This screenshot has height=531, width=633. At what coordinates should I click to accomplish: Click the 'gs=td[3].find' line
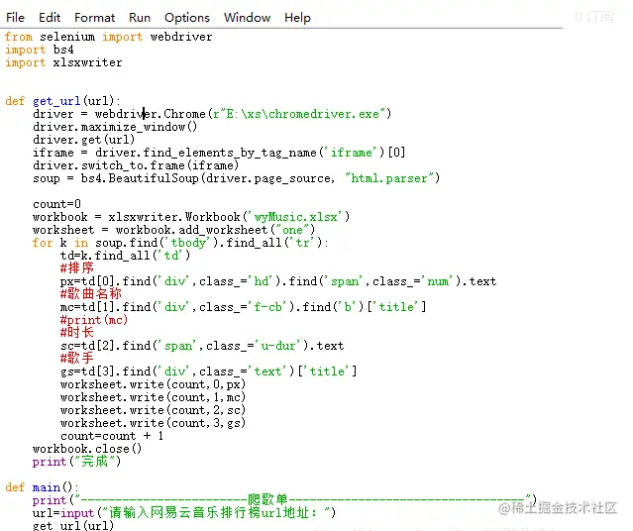(208, 372)
